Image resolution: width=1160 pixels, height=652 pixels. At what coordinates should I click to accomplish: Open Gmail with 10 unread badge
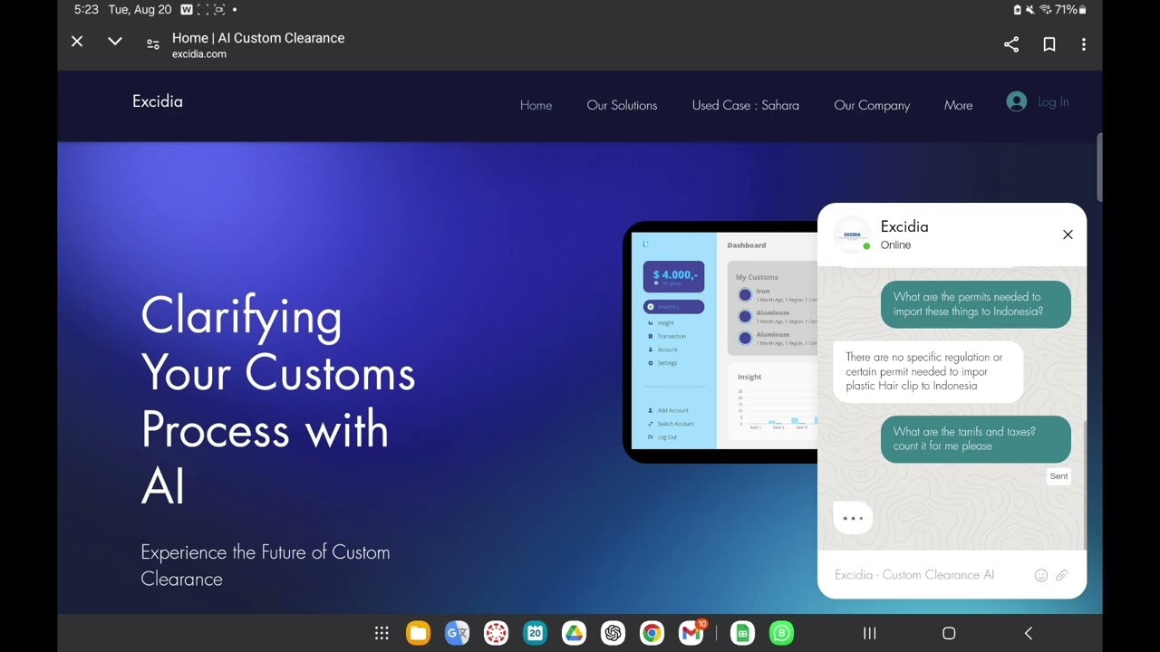[691, 633]
